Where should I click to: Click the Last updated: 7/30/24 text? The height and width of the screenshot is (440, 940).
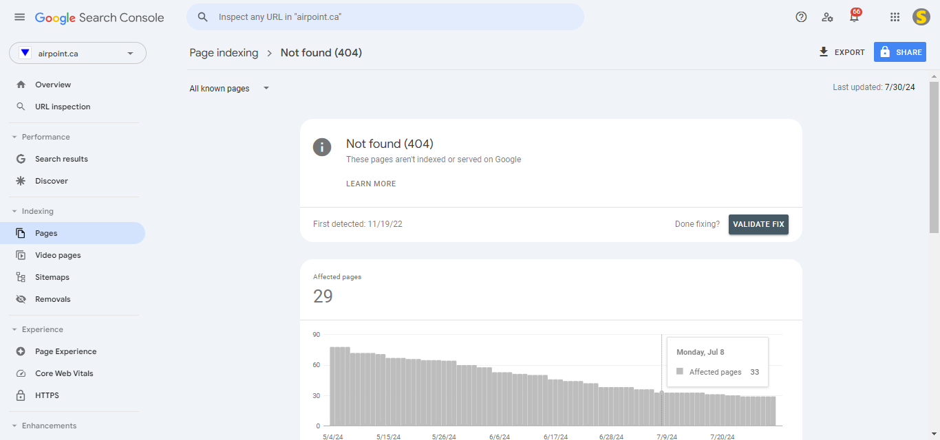[x=874, y=87]
